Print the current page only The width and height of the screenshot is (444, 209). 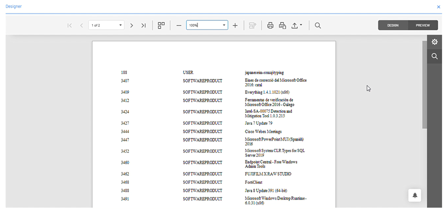(282, 26)
